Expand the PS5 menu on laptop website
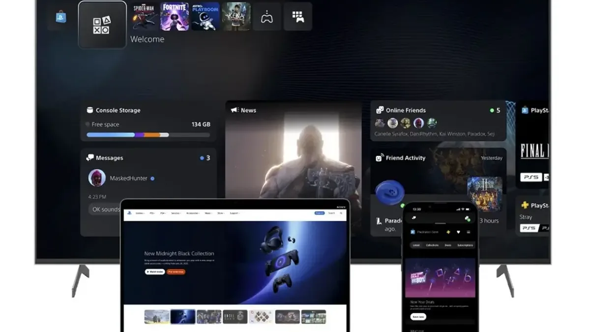 coord(152,213)
